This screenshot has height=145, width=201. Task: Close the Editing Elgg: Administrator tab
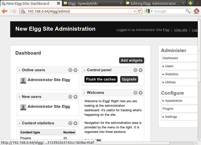tap(183, 3)
